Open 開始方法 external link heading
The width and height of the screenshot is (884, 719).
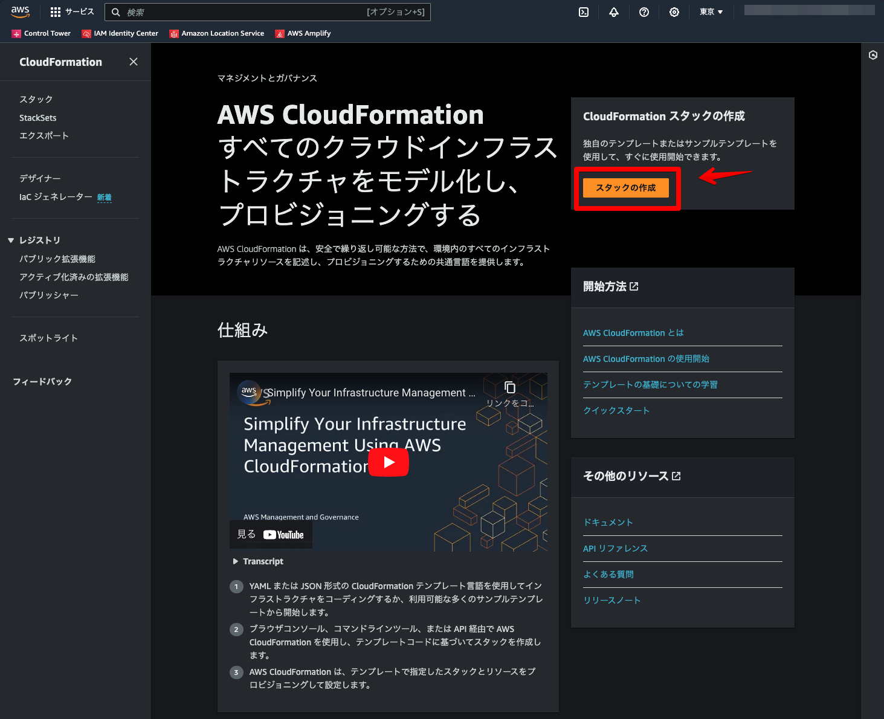[x=610, y=286]
